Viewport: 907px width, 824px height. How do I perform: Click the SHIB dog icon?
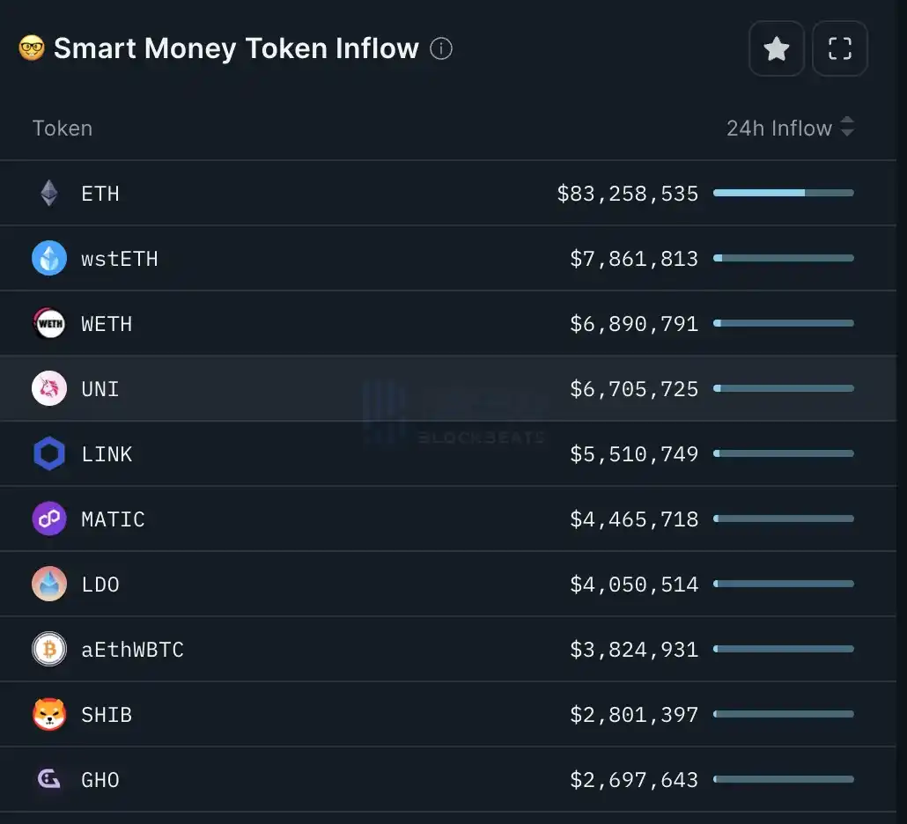(49, 715)
